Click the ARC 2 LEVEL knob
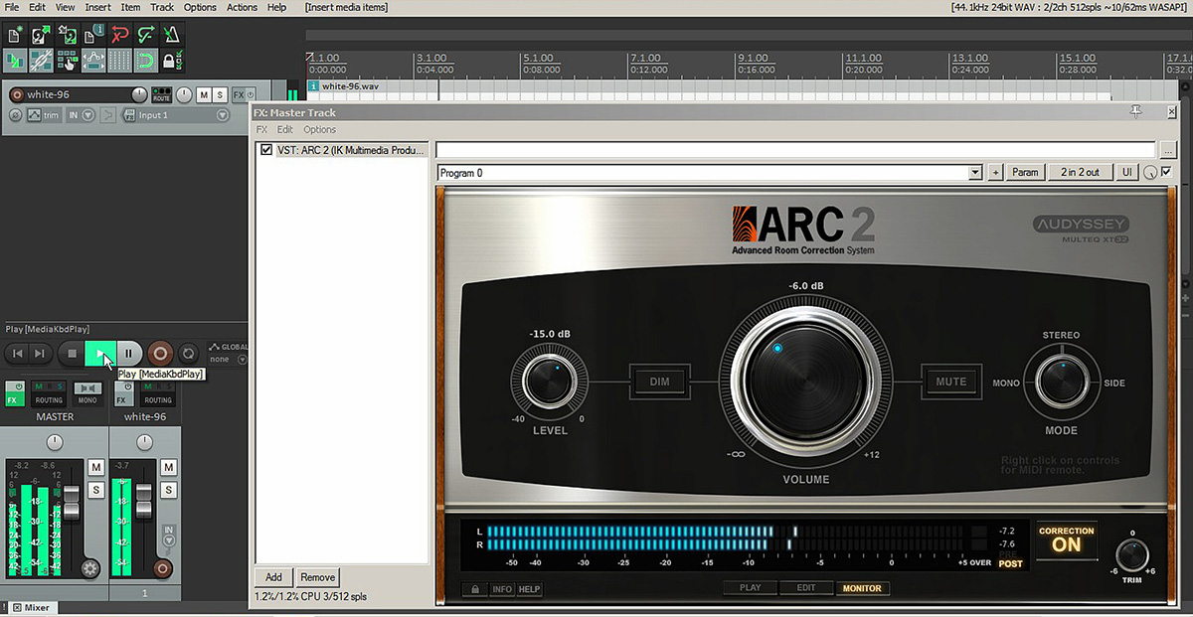Viewport: 1193px width, 617px height. pyautogui.click(x=550, y=382)
